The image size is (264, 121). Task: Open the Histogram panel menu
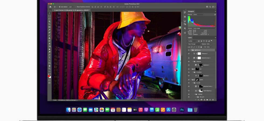click(x=215, y=11)
